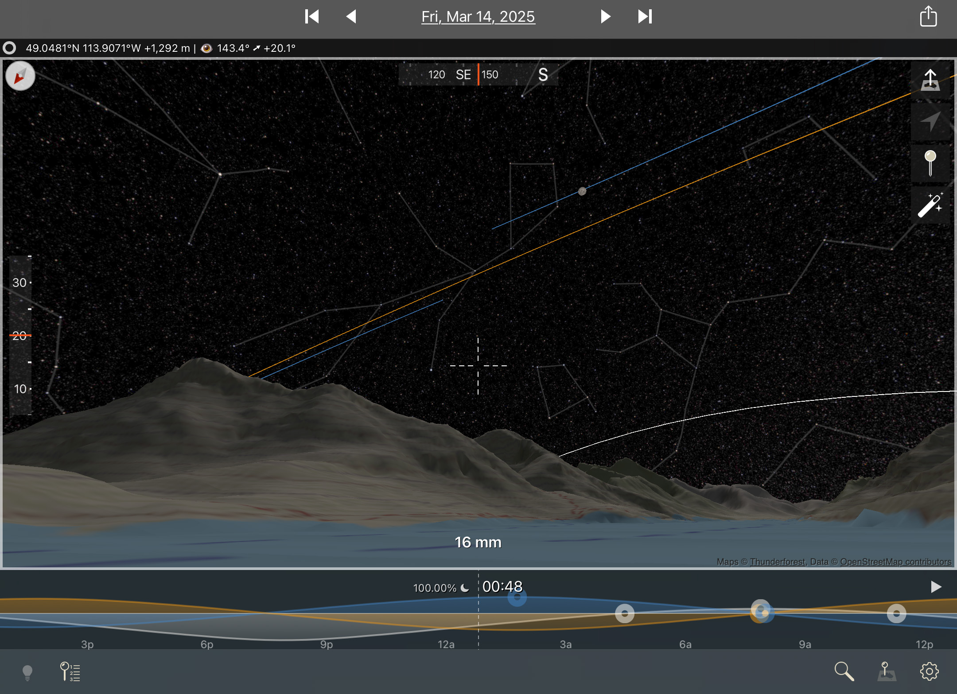Advance to the next day with the forward arrow

coord(605,17)
